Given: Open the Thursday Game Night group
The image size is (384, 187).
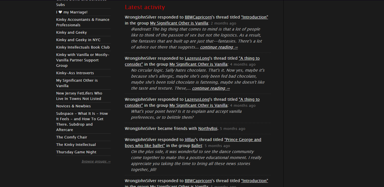Looking at the screenshot, I should coord(76,152).
